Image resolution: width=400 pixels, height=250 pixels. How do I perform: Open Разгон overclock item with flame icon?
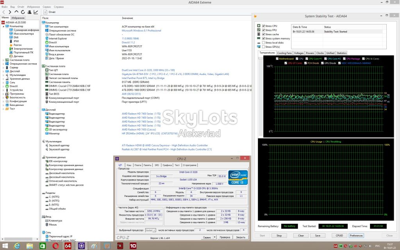point(17,45)
